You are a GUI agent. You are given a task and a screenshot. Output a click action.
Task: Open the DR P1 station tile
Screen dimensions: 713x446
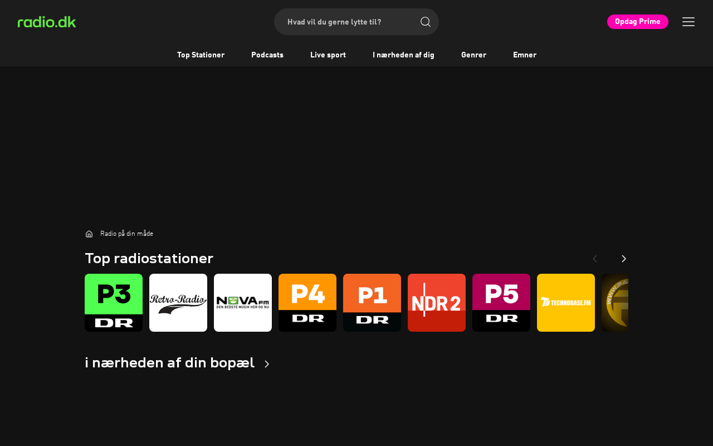pyautogui.click(x=372, y=303)
